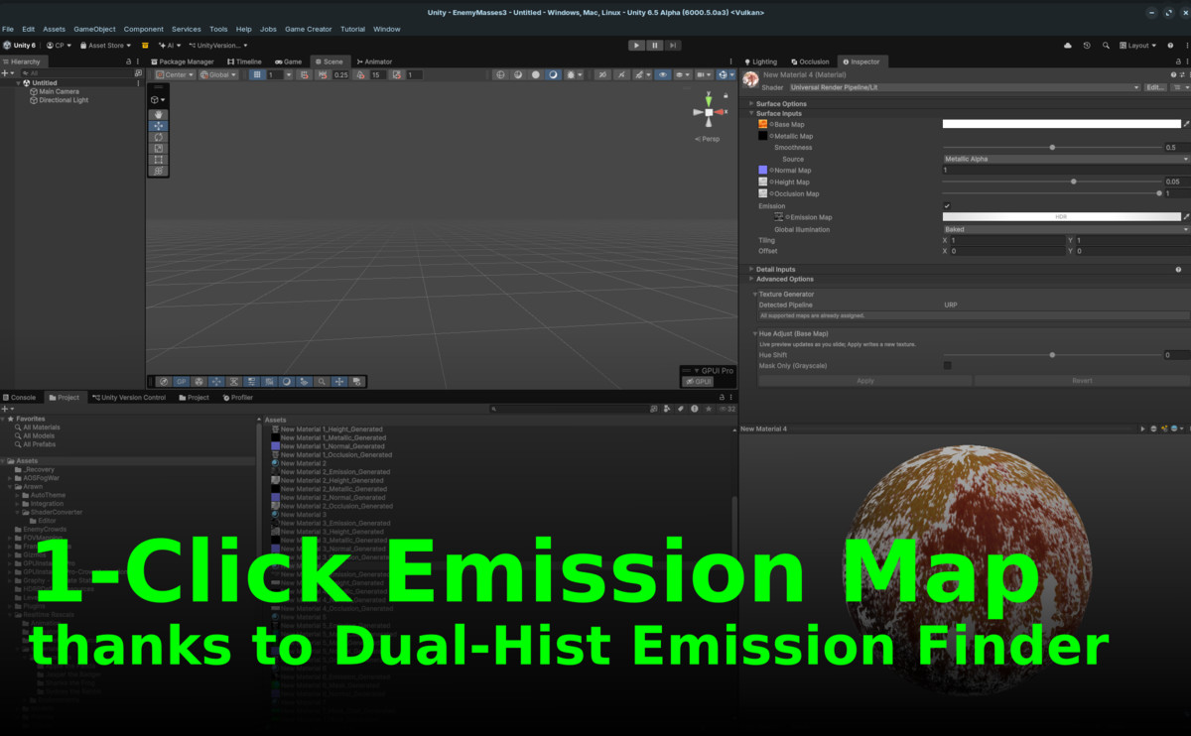This screenshot has height=736, width=1191.
Task: Open the undo history icon
Action: pyautogui.click(x=1087, y=45)
